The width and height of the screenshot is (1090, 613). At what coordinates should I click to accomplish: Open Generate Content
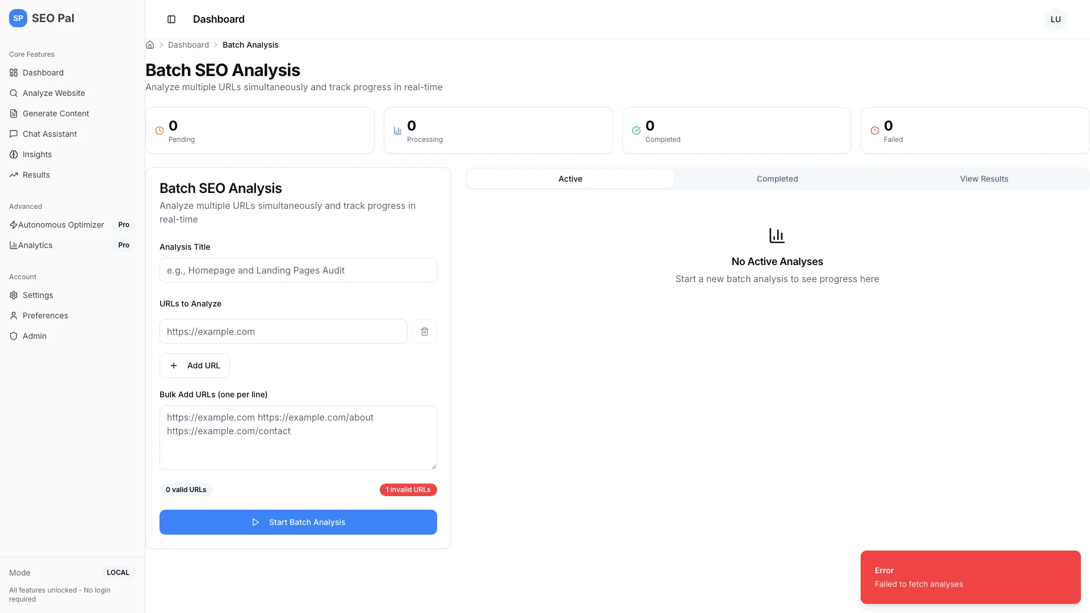(x=56, y=114)
